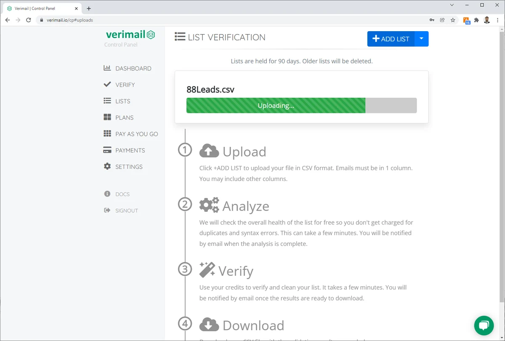Viewport: 505px width, 341px height.
Task: Click the List Verification header list icon
Action: point(180,37)
